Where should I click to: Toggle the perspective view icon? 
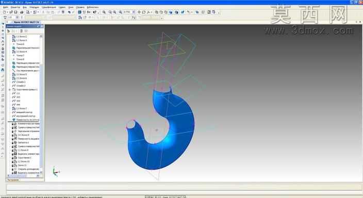click(183, 12)
